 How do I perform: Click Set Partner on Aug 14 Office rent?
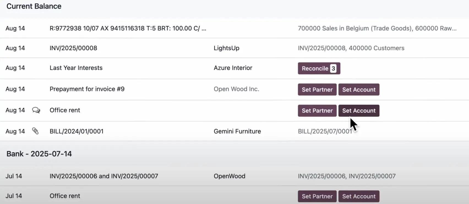click(317, 111)
